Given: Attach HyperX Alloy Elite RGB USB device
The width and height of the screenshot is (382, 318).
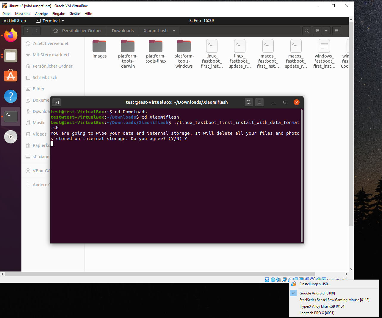Looking at the screenshot, I should tap(334, 306).
